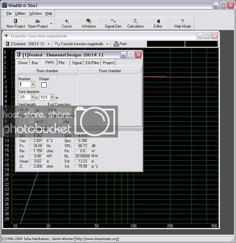The image size is (236, 243).
Task: Click the BL value 20.00000
Action: pos(82,156)
